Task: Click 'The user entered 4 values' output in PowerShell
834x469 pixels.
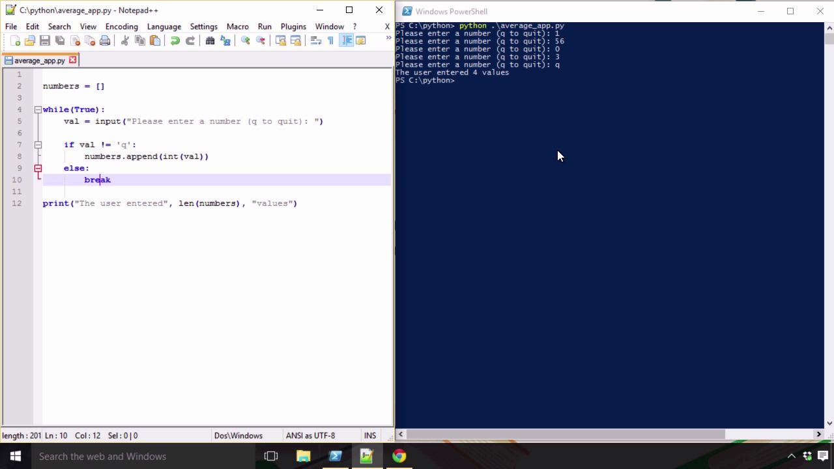Action: (x=452, y=72)
